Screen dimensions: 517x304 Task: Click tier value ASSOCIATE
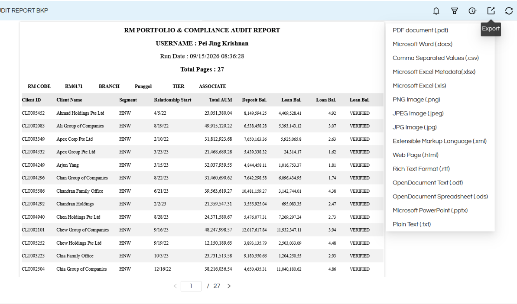212,86
